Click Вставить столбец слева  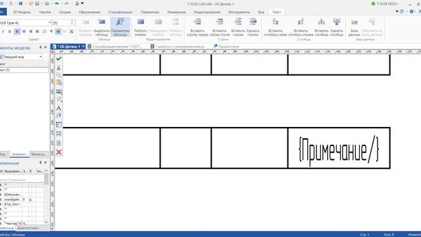(x=276, y=27)
